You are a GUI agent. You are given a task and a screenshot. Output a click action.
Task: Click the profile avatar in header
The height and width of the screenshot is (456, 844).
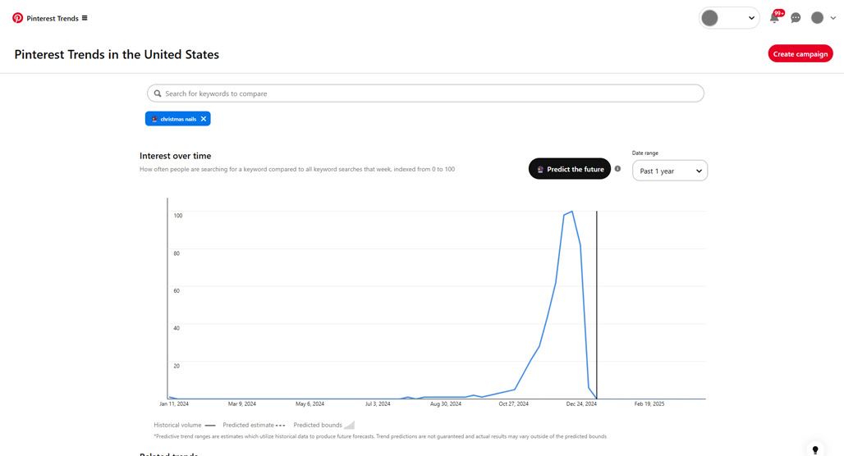(x=817, y=18)
